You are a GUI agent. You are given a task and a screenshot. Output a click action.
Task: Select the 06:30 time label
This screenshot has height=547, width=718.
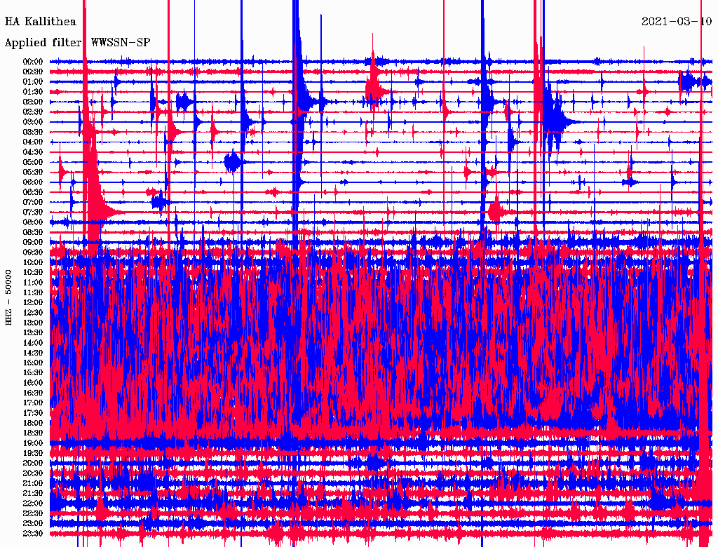[x=33, y=192]
